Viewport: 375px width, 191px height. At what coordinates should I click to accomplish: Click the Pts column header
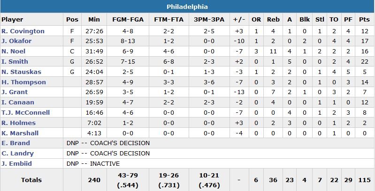click(x=364, y=20)
